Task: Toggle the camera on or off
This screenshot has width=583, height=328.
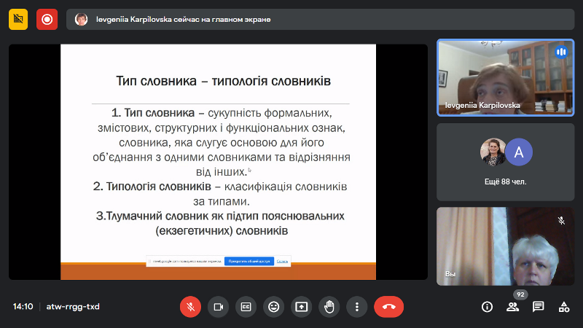Action: [x=218, y=307]
